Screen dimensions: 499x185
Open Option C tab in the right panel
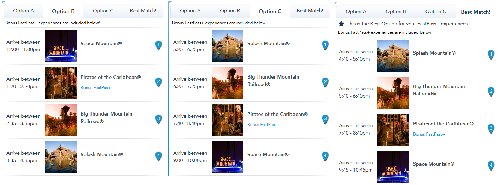(436, 12)
